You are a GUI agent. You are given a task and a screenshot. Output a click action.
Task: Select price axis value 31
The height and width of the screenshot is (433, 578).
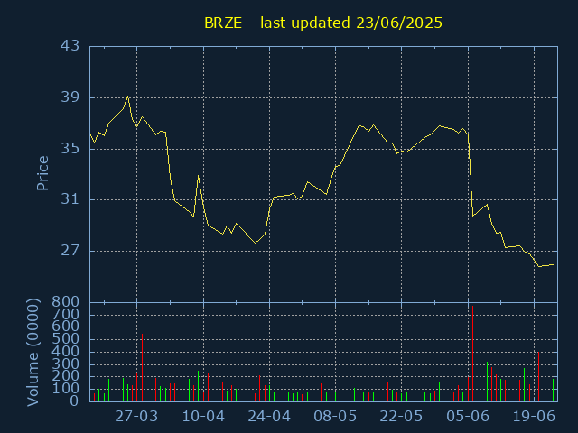pyautogui.click(x=70, y=199)
